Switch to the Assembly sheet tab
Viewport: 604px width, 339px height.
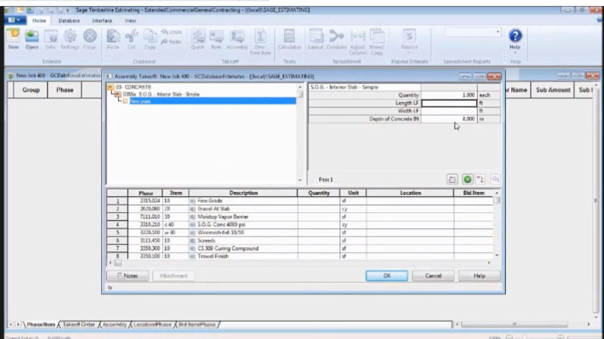tap(114, 325)
